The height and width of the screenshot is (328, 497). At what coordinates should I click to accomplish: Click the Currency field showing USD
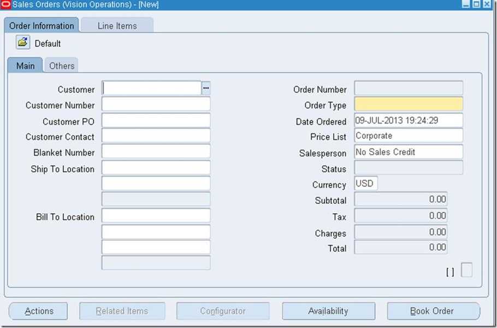tap(366, 184)
